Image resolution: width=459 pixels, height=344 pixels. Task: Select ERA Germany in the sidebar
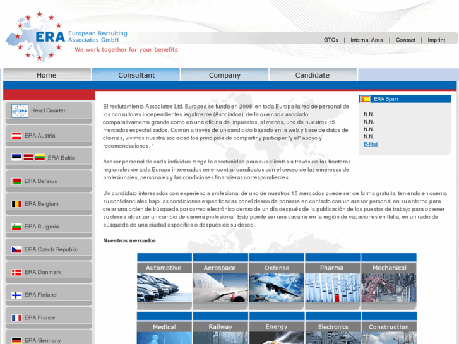point(49,337)
